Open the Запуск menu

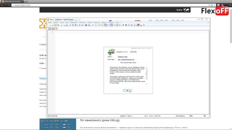pos(104,22)
